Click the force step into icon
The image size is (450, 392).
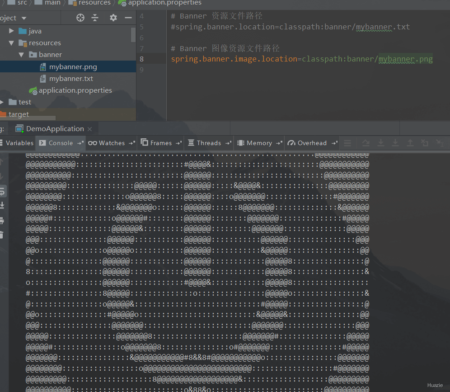tap(395, 143)
